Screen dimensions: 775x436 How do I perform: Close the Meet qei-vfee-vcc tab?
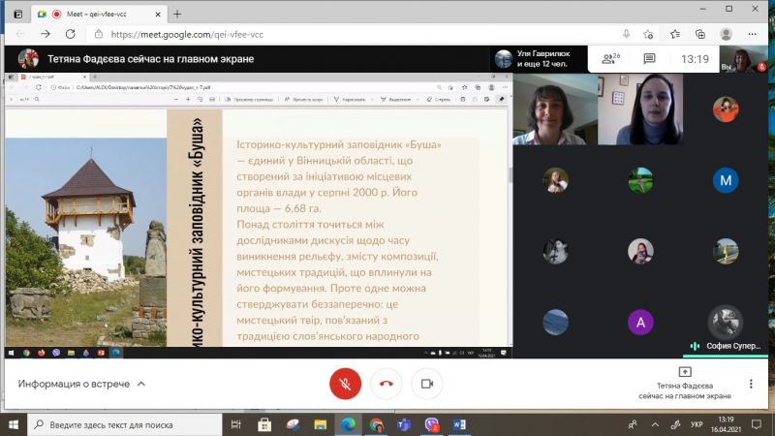coord(158,15)
